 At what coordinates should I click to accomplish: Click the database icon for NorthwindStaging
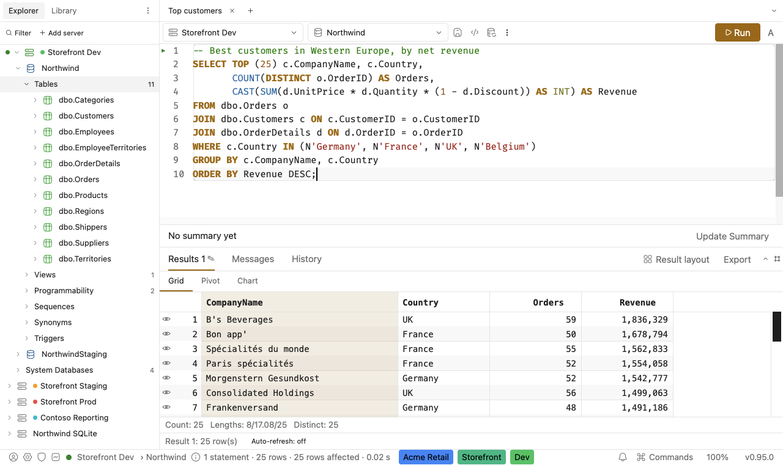[x=31, y=354]
